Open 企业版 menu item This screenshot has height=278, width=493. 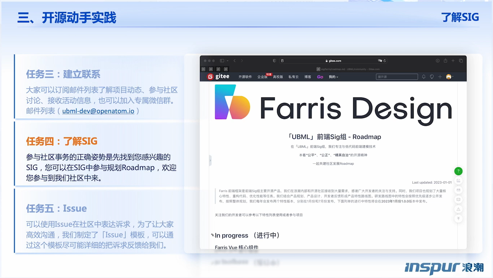point(262,77)
